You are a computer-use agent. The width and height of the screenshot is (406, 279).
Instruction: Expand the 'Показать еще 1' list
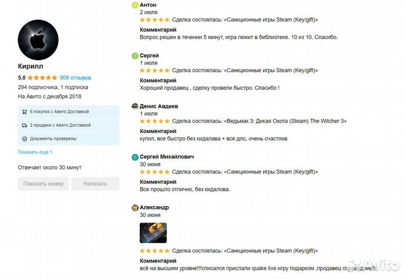pos(35,152)
